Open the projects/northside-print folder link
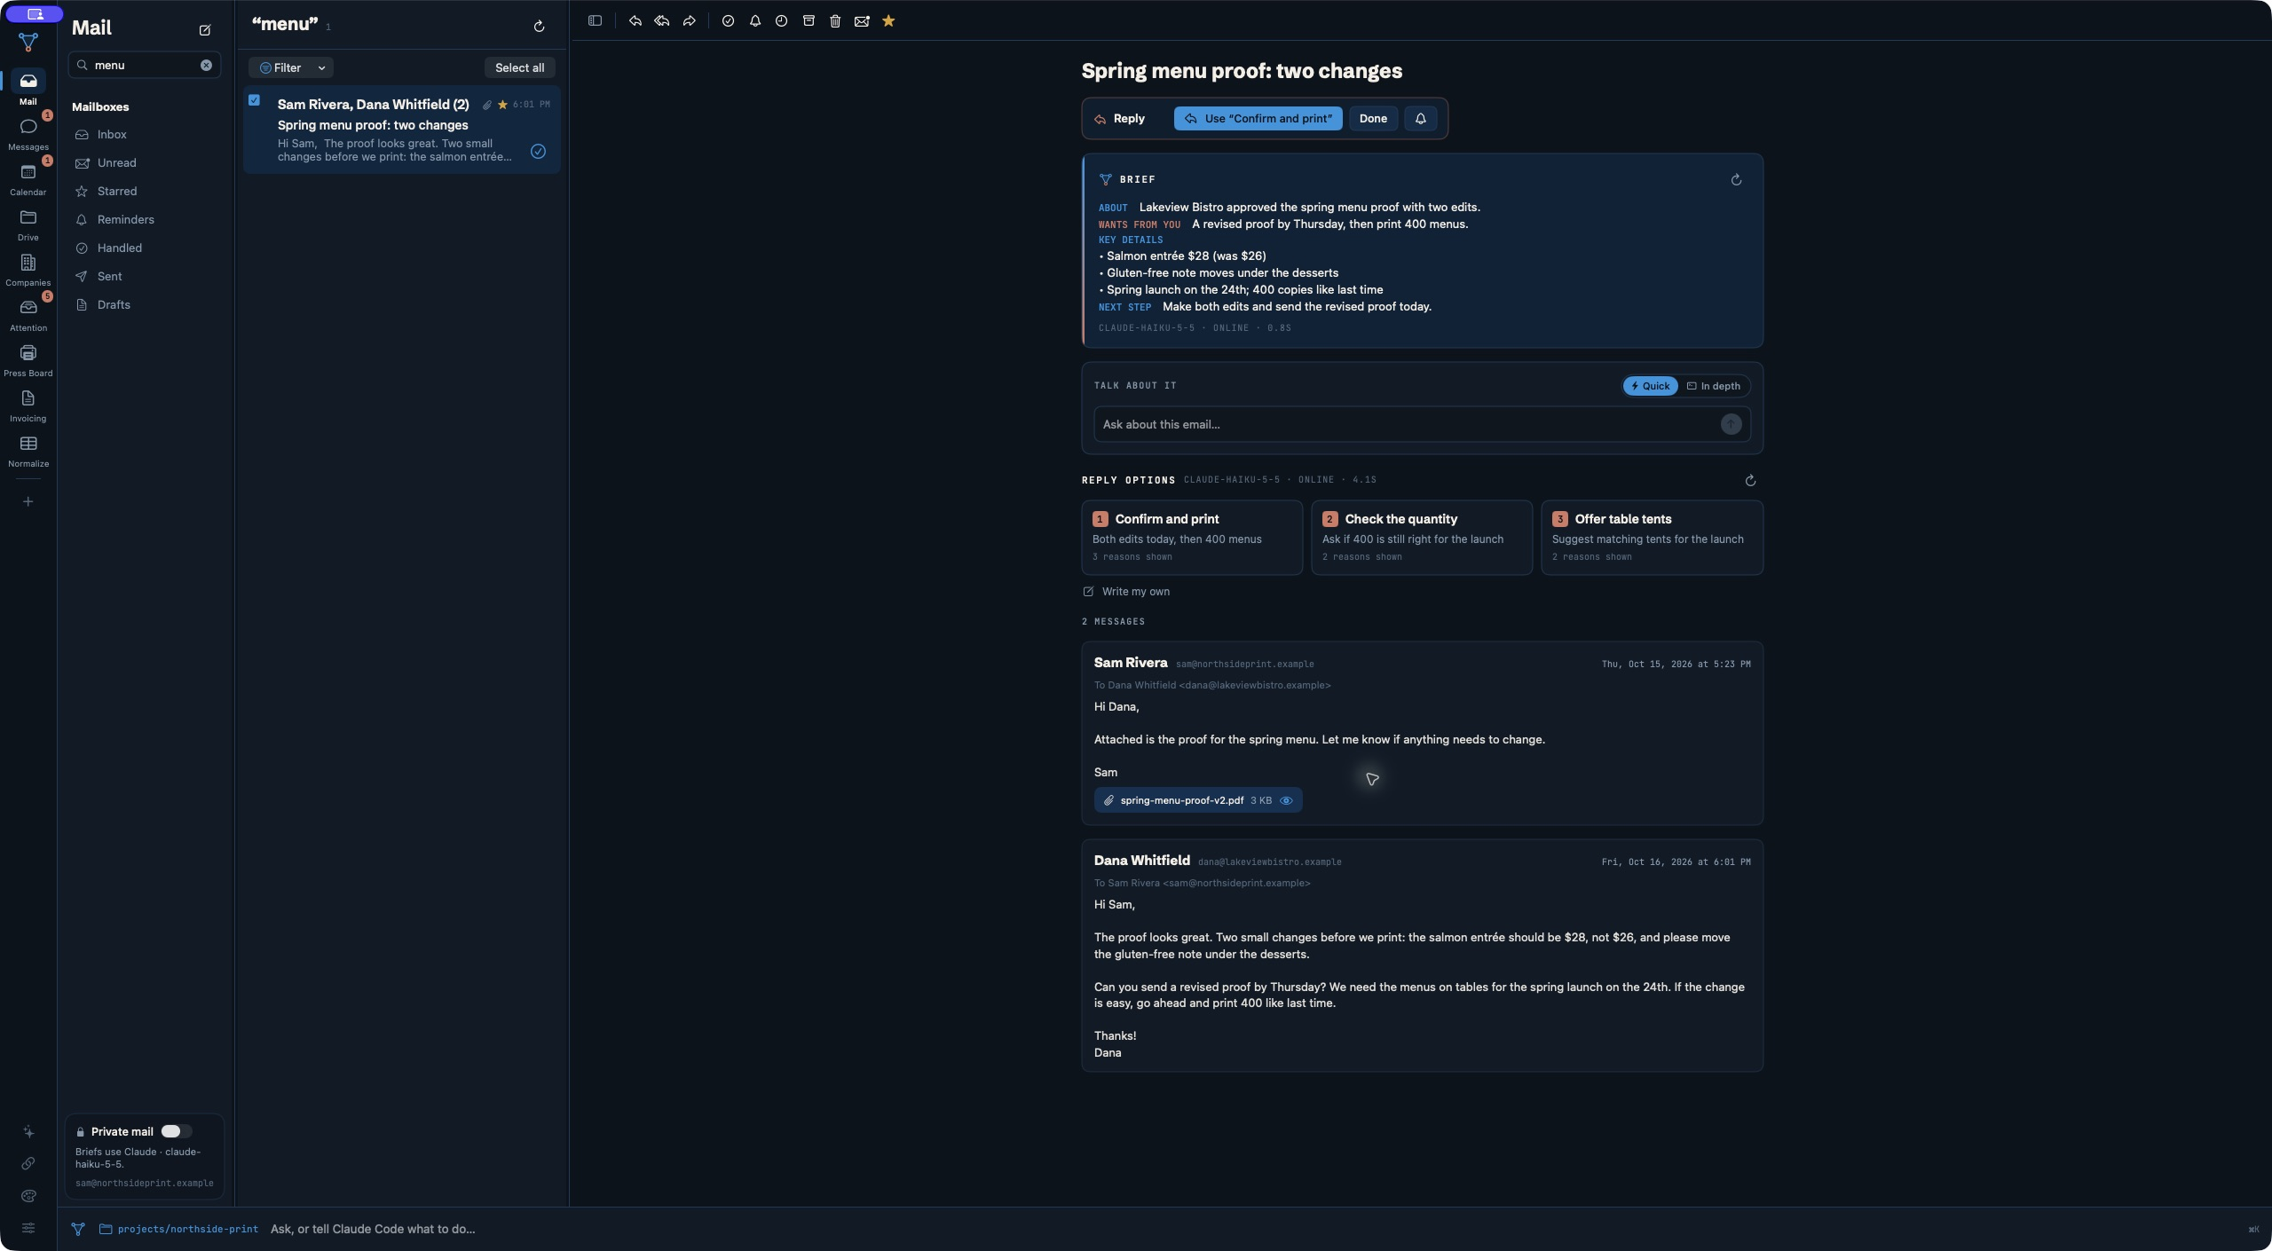Viewport: 2272px width, 1251px height. [178, 1229]
